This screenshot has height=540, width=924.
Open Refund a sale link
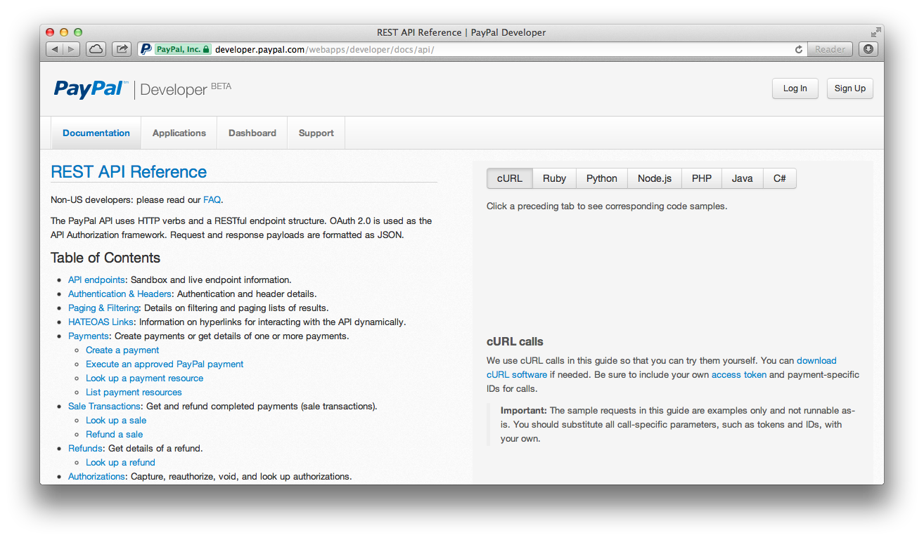point(114,434)
